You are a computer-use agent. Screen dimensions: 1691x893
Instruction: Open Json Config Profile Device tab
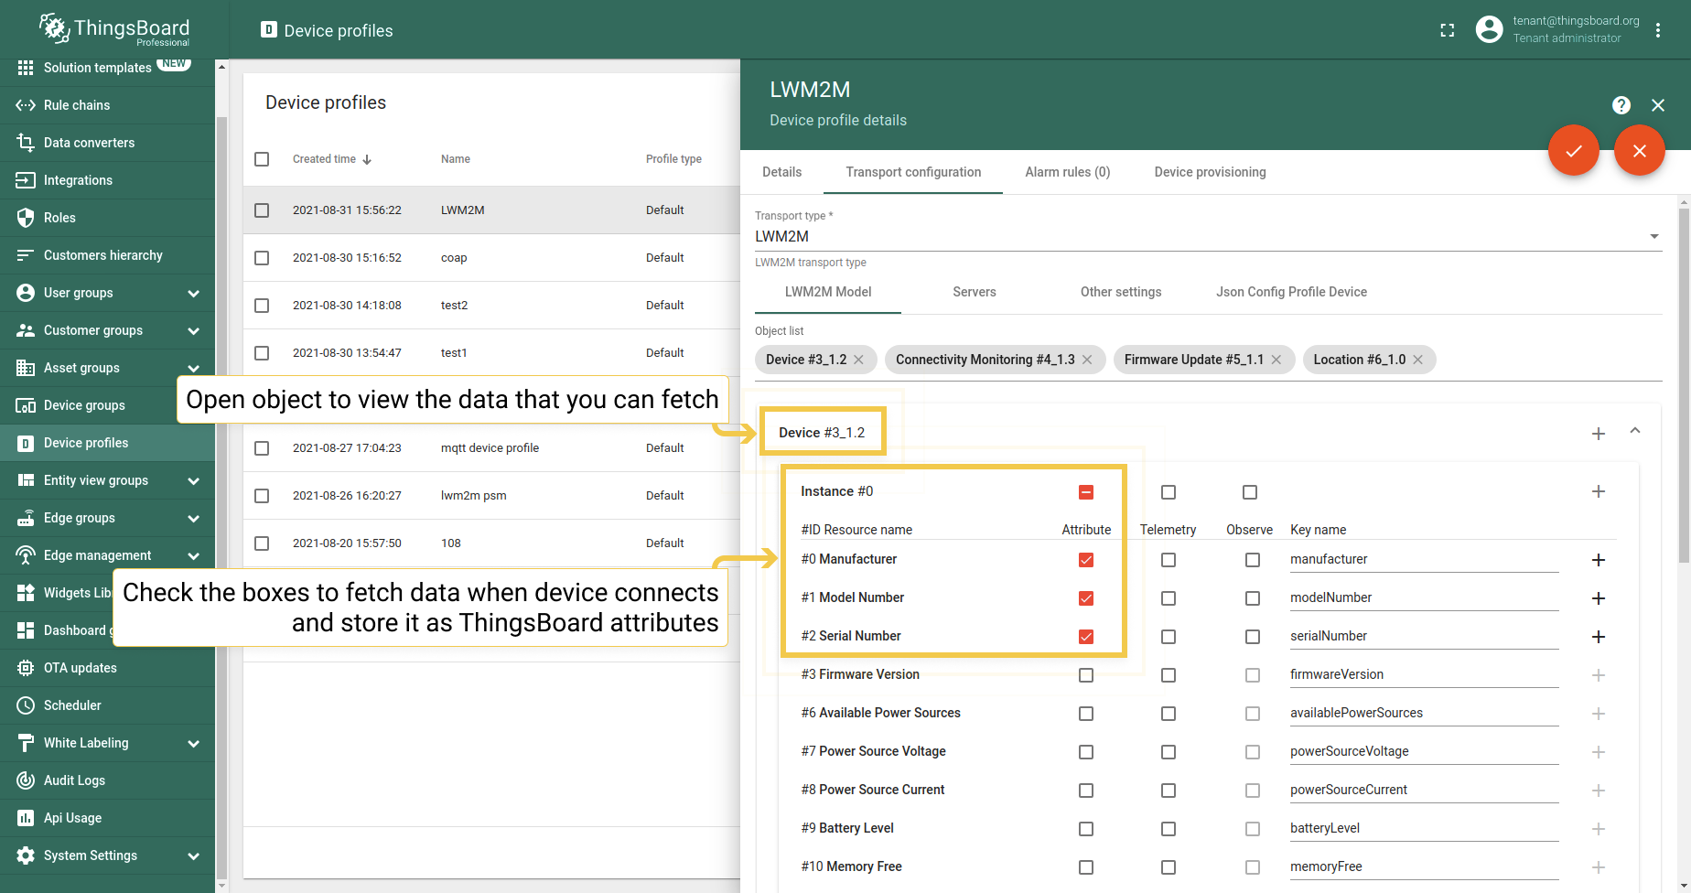1291,292
